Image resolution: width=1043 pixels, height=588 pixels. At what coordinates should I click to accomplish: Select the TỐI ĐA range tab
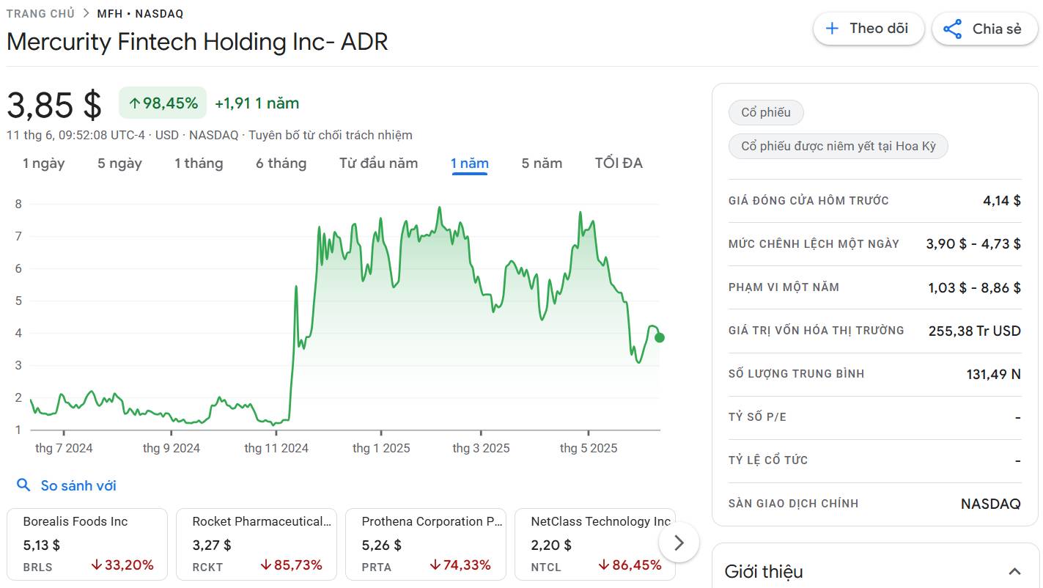pyautogui.click(x=619, y=163)
